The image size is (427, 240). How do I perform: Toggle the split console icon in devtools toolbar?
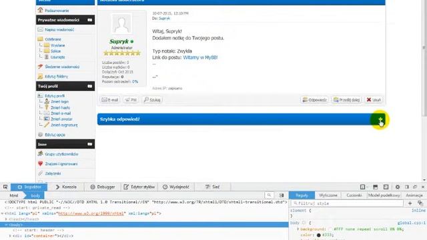tap(375, 187)
